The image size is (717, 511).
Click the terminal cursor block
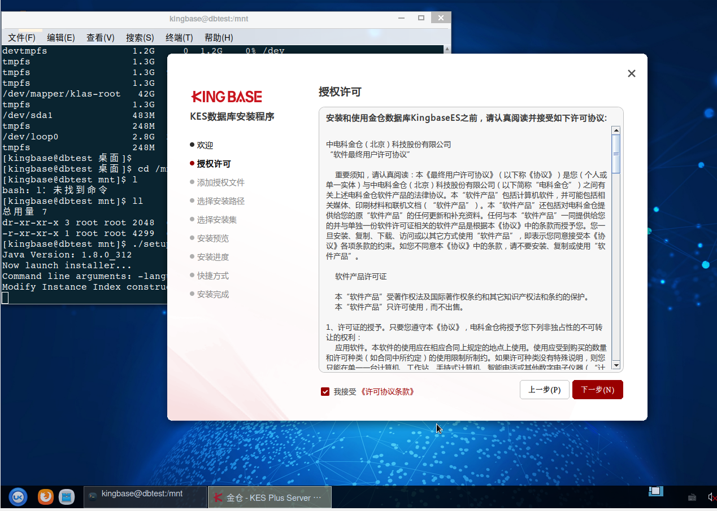coord(5,298)
